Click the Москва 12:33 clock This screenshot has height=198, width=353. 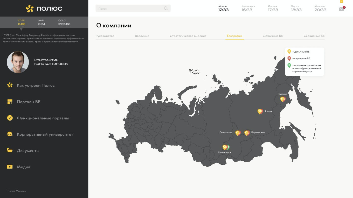[x=223, y=8]
